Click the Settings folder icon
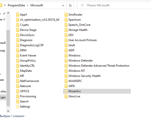This screenshot has width=151, height=118. 17,107
